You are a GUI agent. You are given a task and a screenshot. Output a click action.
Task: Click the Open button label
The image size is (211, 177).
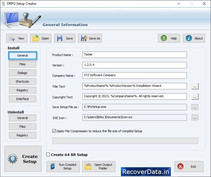(45, 38)
